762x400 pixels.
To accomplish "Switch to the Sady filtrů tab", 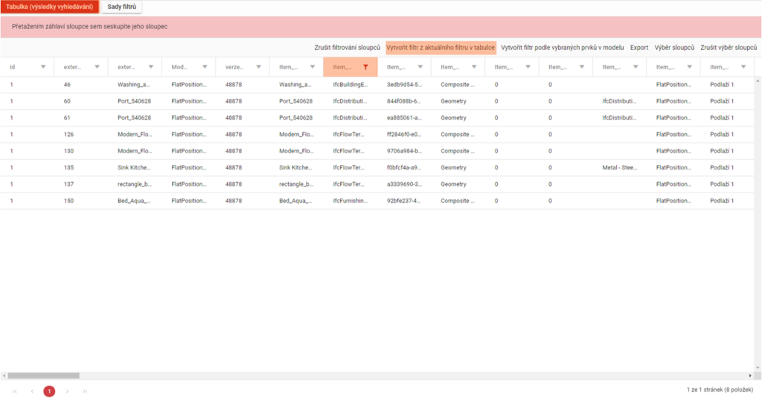I will click(x=121, y=7).
